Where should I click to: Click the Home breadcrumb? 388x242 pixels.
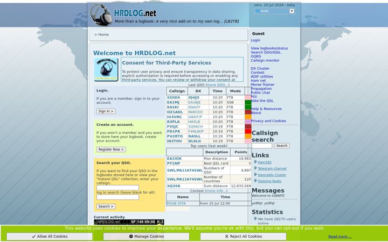pos(103,34)
